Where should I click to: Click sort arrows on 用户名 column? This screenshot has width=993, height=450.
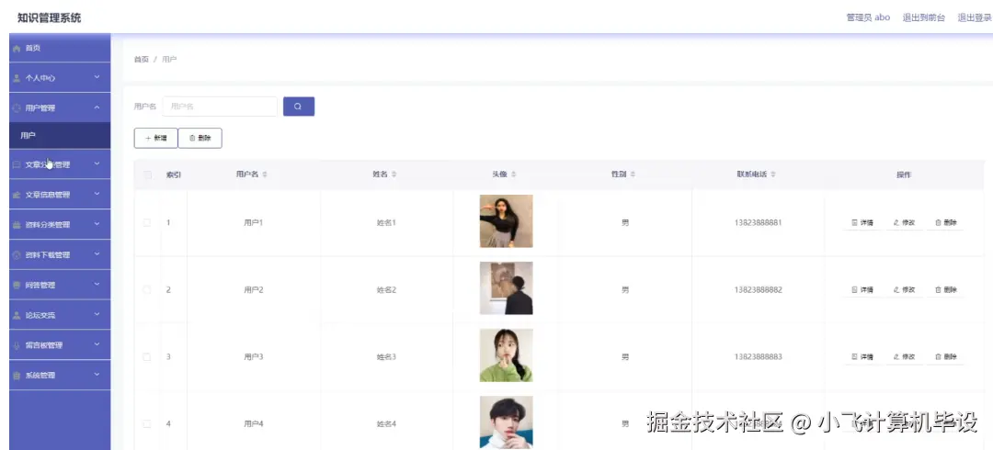(265, 174)
